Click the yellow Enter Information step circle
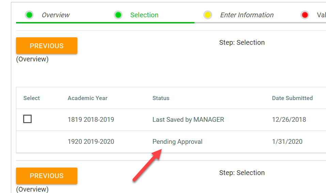This screenshot has width=326, height=193. click(208, 15)
